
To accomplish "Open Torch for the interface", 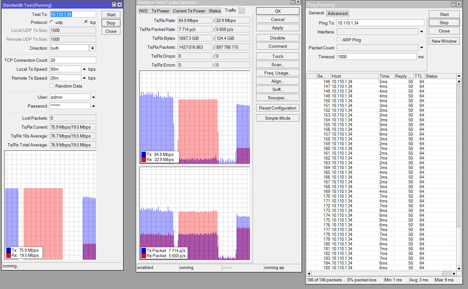I will coord(278,56).
